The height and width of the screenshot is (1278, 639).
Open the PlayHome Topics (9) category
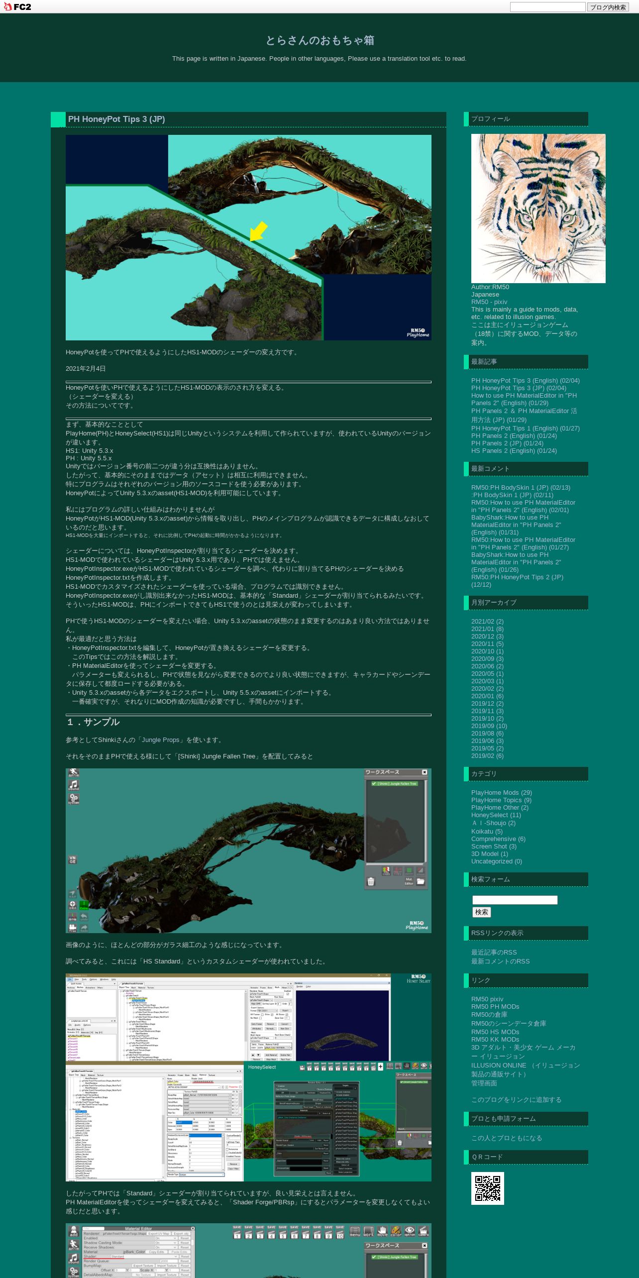pos(501,800)
